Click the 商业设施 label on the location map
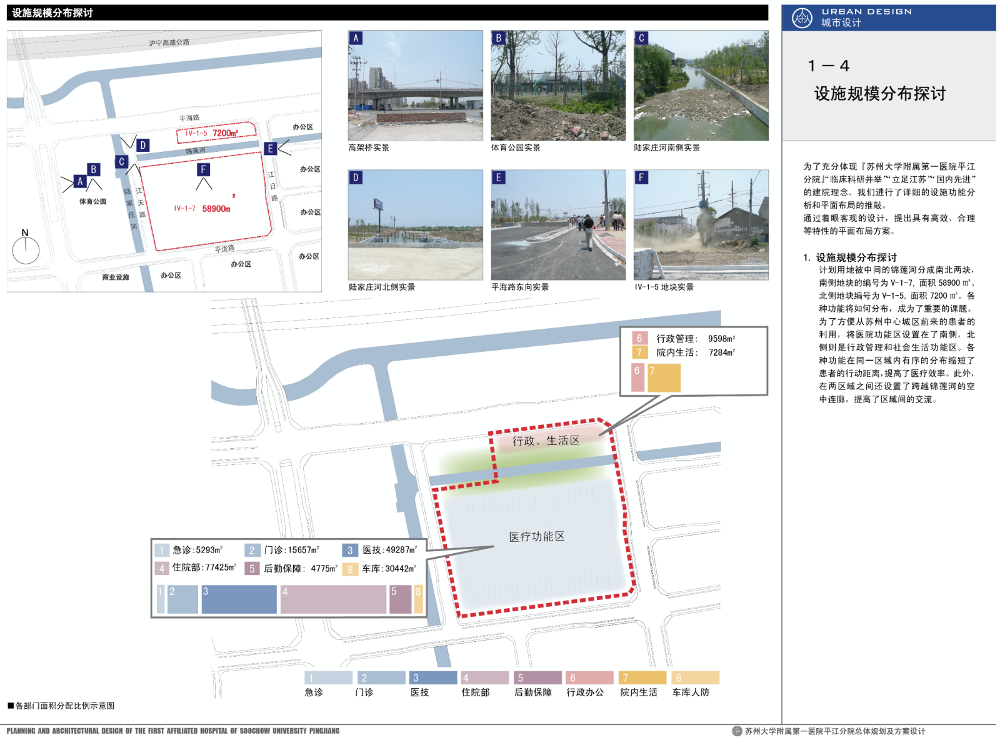Viewport: 1000px width, 740px height. (116, 277)
